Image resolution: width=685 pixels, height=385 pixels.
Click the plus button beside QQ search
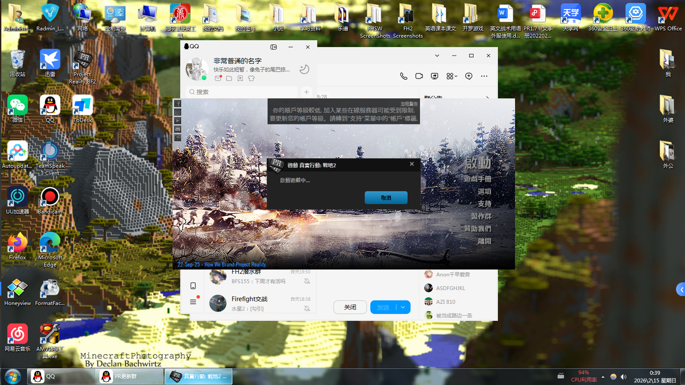306,92
